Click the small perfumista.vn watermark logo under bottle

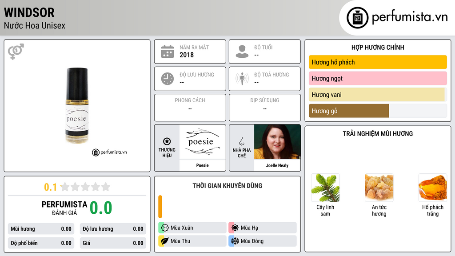click(109, 152)
